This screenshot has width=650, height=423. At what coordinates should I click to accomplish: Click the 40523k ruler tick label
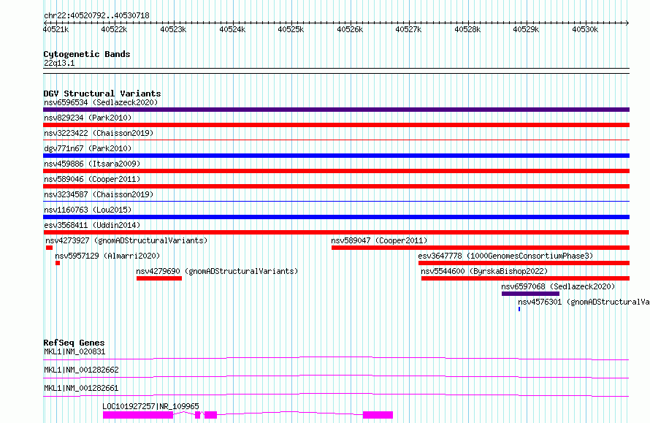point(173,29)
